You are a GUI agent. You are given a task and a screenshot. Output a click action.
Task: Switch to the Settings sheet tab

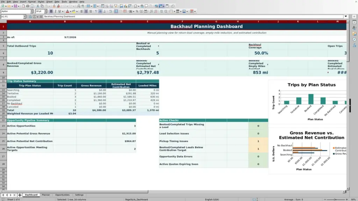[79, 195]
